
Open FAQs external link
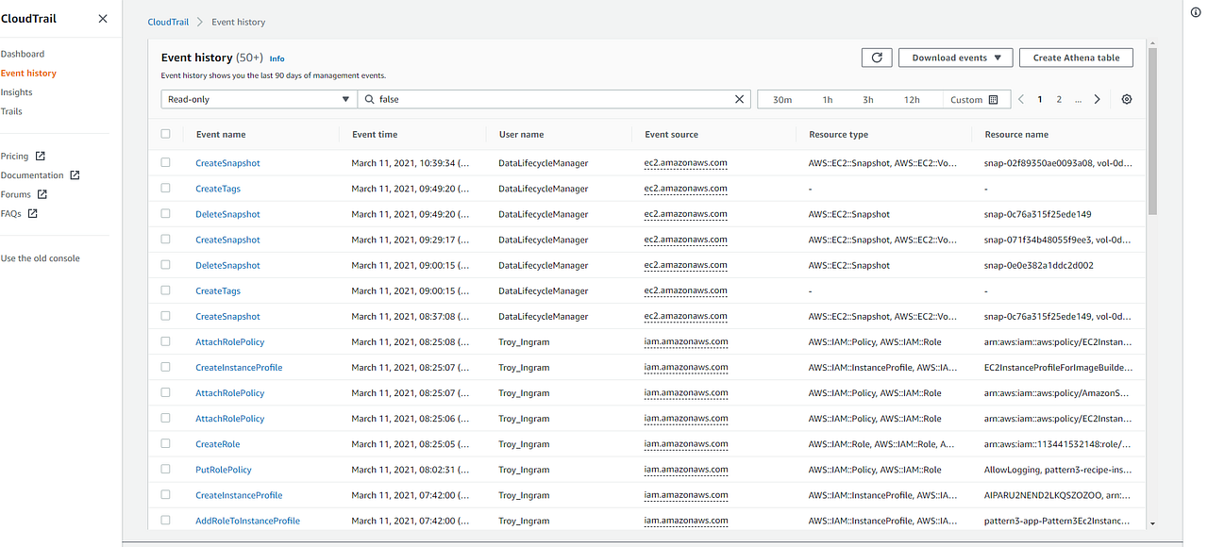(x=19, y=213)
